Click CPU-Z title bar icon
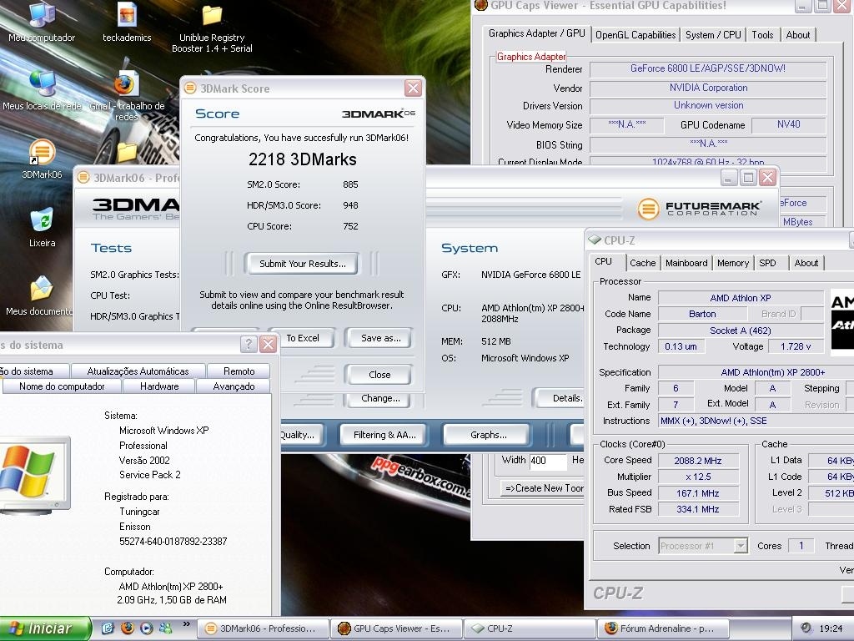 [x=595, y=240]
